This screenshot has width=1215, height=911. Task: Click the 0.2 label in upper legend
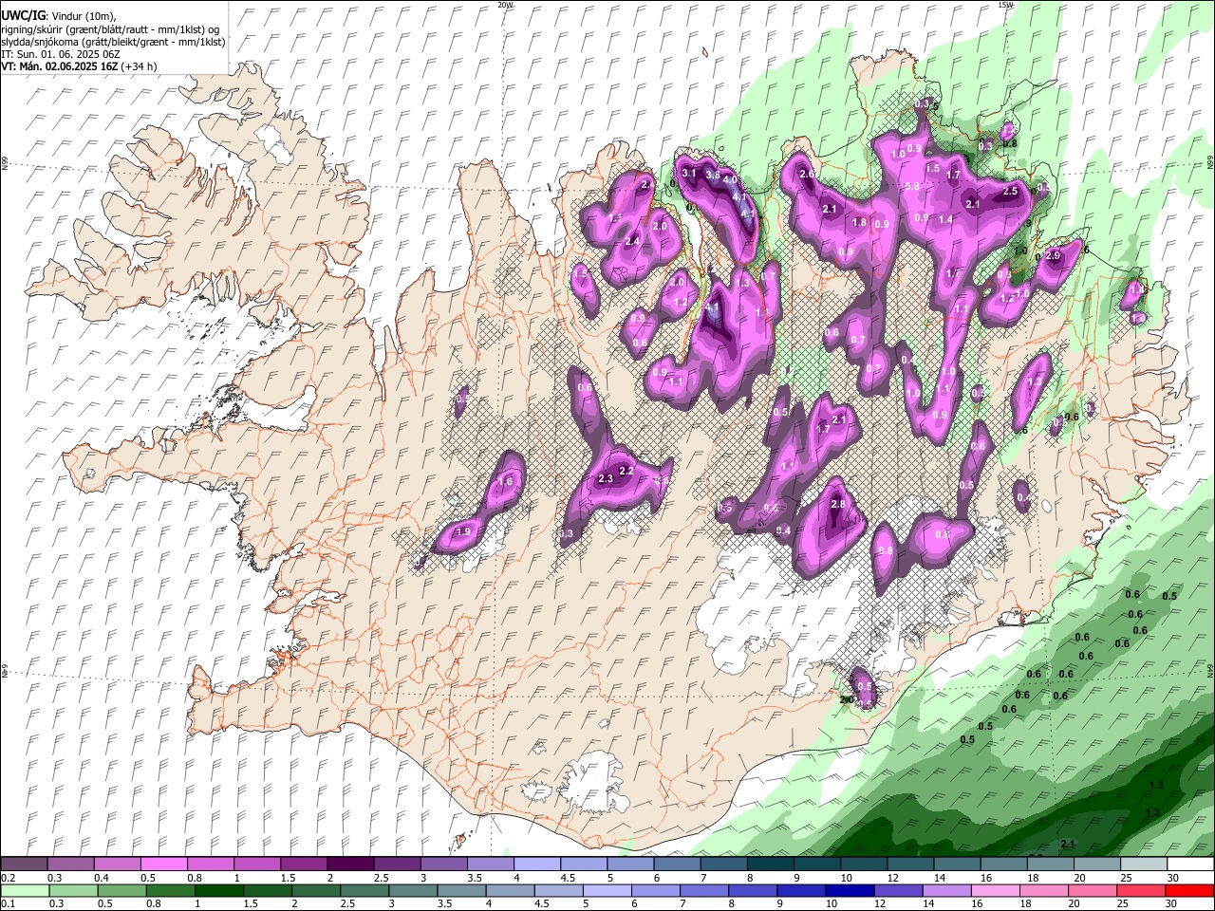(8, 878)
